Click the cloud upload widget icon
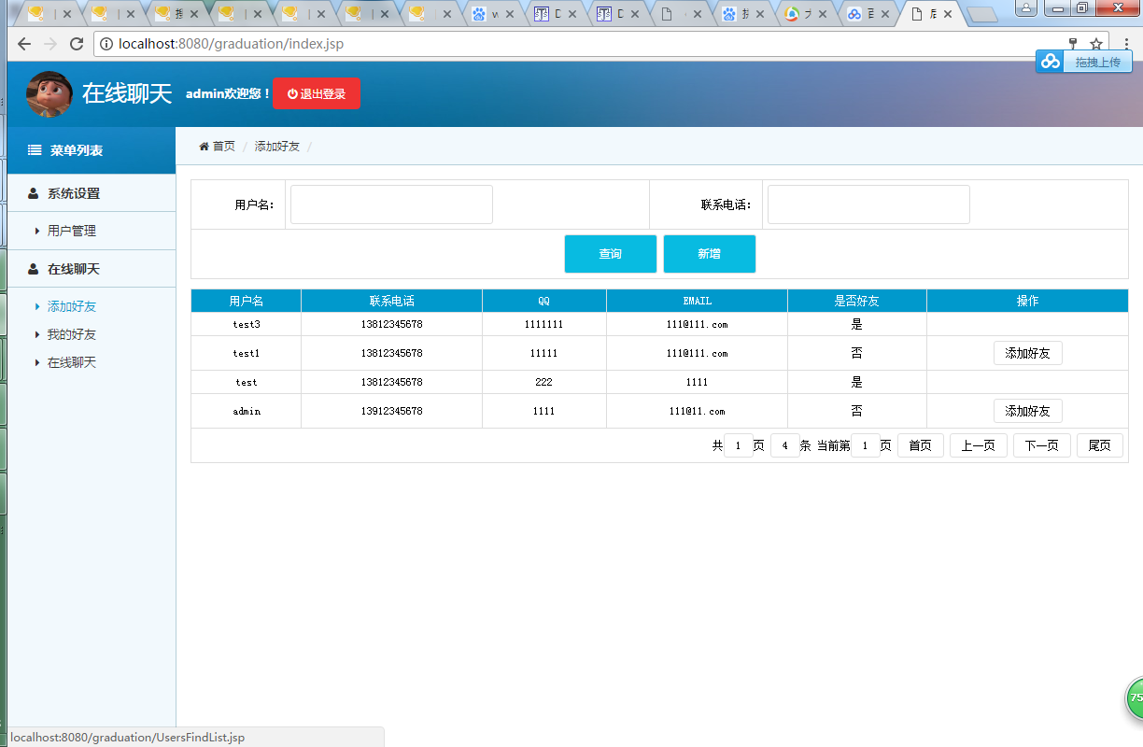The width and height of the screenshot is (1143, 747). (1051, 62)
